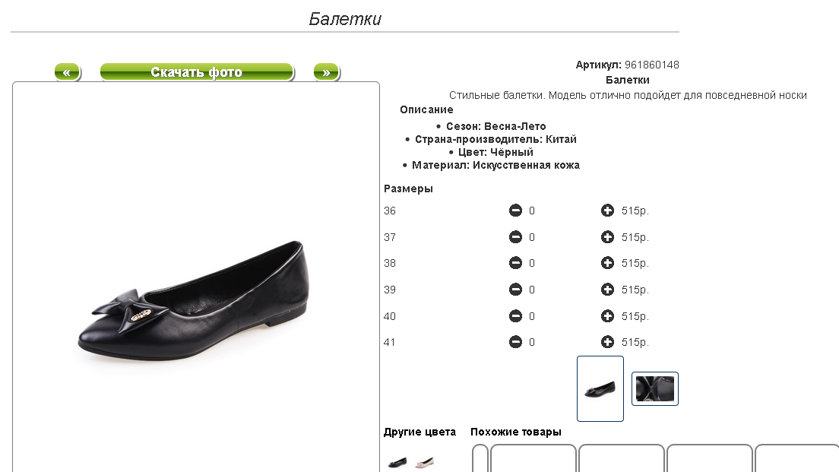Go to next photo with » button
The width and height of the screenshot is (839, 472).
(x=326, y=72)
